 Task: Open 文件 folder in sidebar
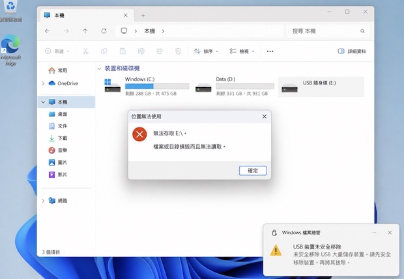(x=58, y=126)
